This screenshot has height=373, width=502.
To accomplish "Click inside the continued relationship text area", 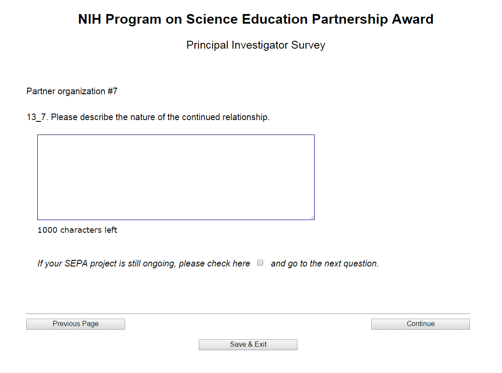I will click(x=176, y=177).
